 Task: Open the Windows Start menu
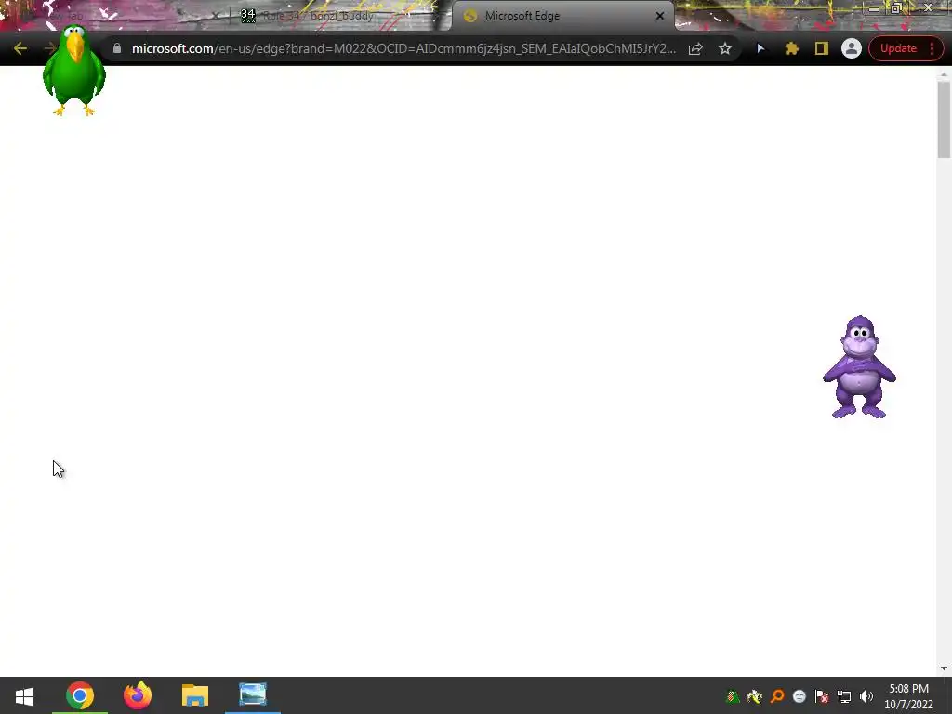pos(24,695)
